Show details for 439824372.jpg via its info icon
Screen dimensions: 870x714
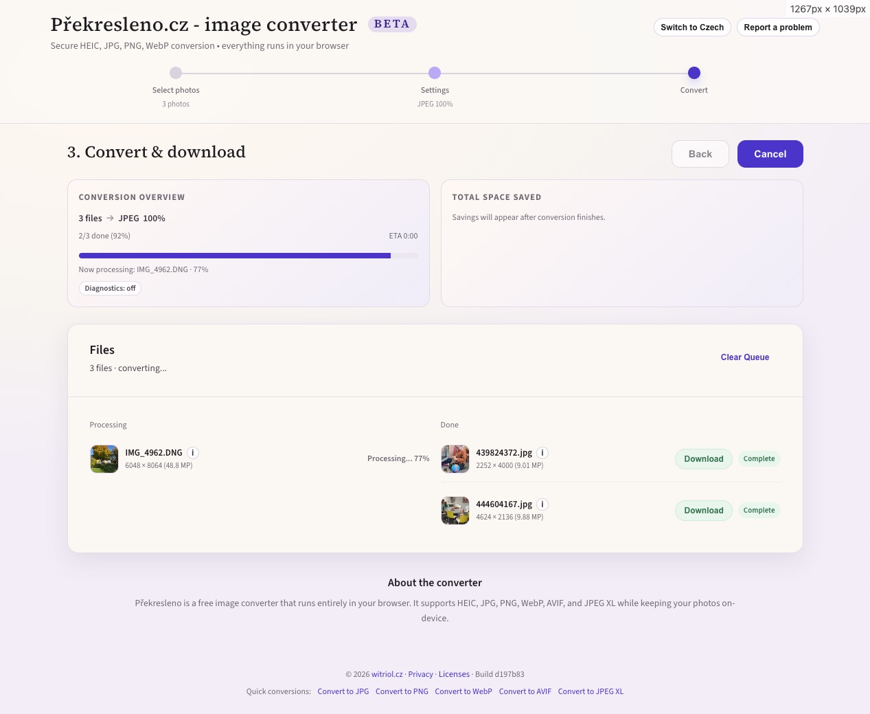point(542,452)
